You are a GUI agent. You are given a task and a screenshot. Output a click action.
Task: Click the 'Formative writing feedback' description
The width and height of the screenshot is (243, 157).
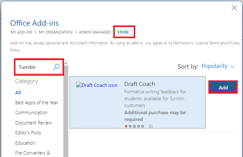pyautogui.click(x=155, y=98)
